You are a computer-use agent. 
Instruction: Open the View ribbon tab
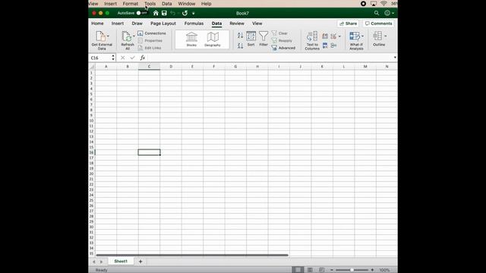pos(257,24)
